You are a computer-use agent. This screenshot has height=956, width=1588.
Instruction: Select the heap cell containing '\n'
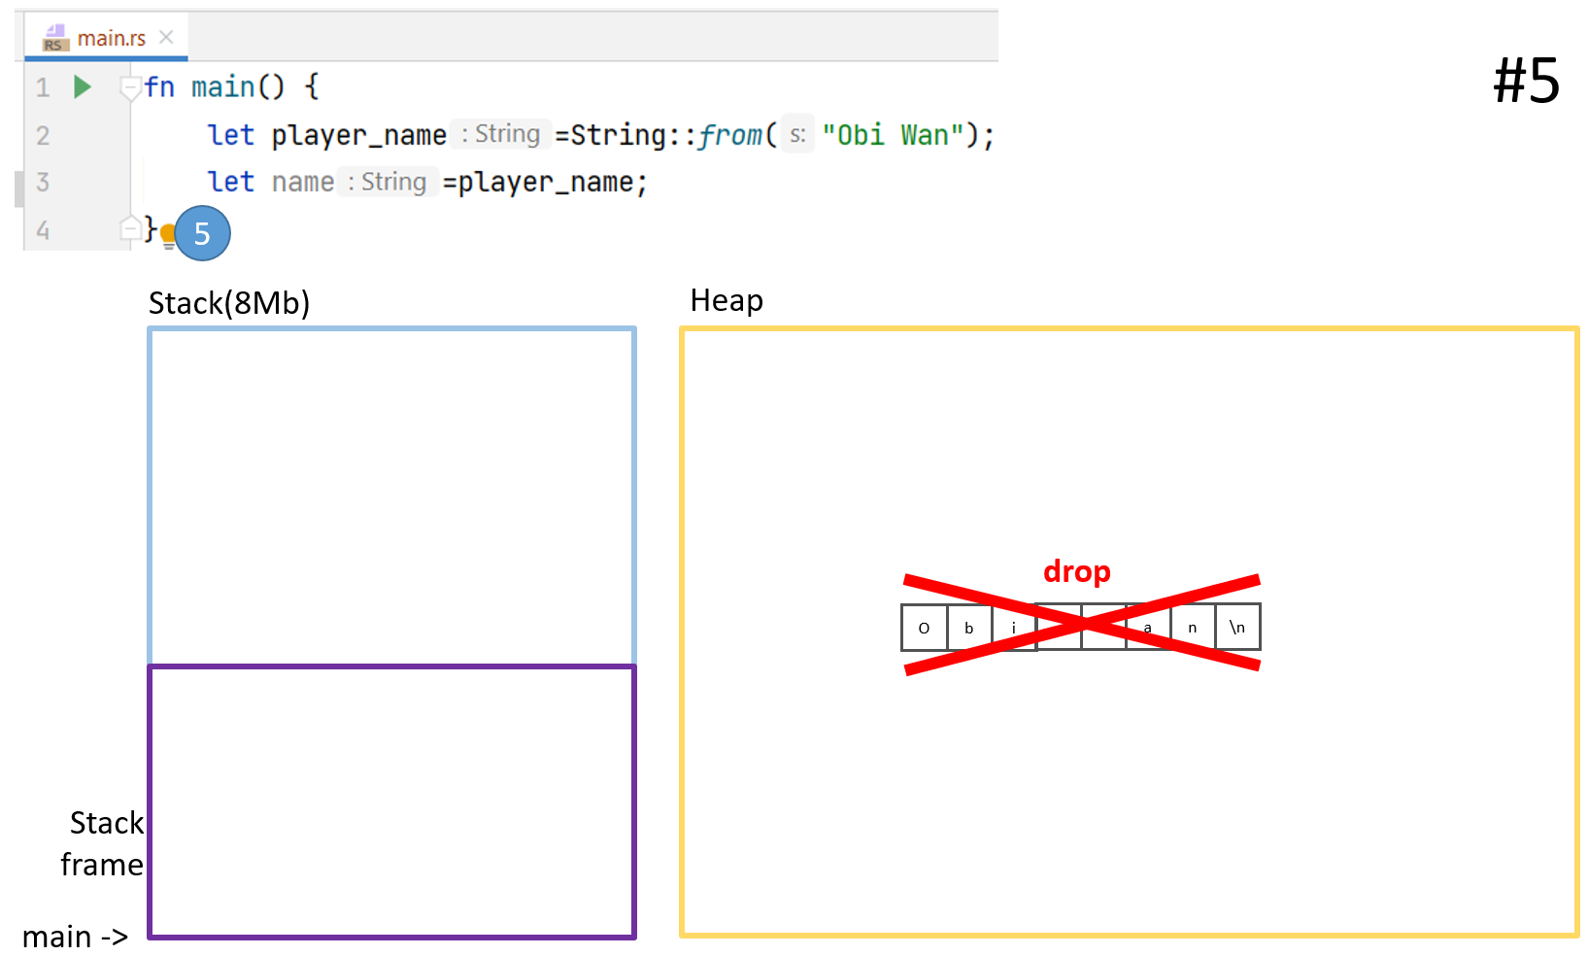pos(1237,628)
